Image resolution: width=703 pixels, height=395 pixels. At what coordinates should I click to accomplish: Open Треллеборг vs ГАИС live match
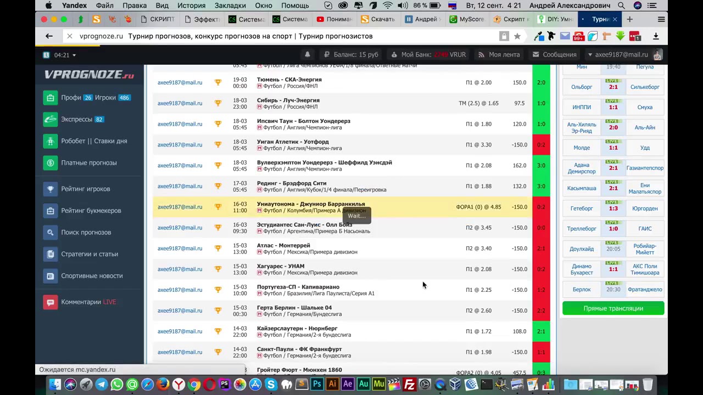(613, 229)
